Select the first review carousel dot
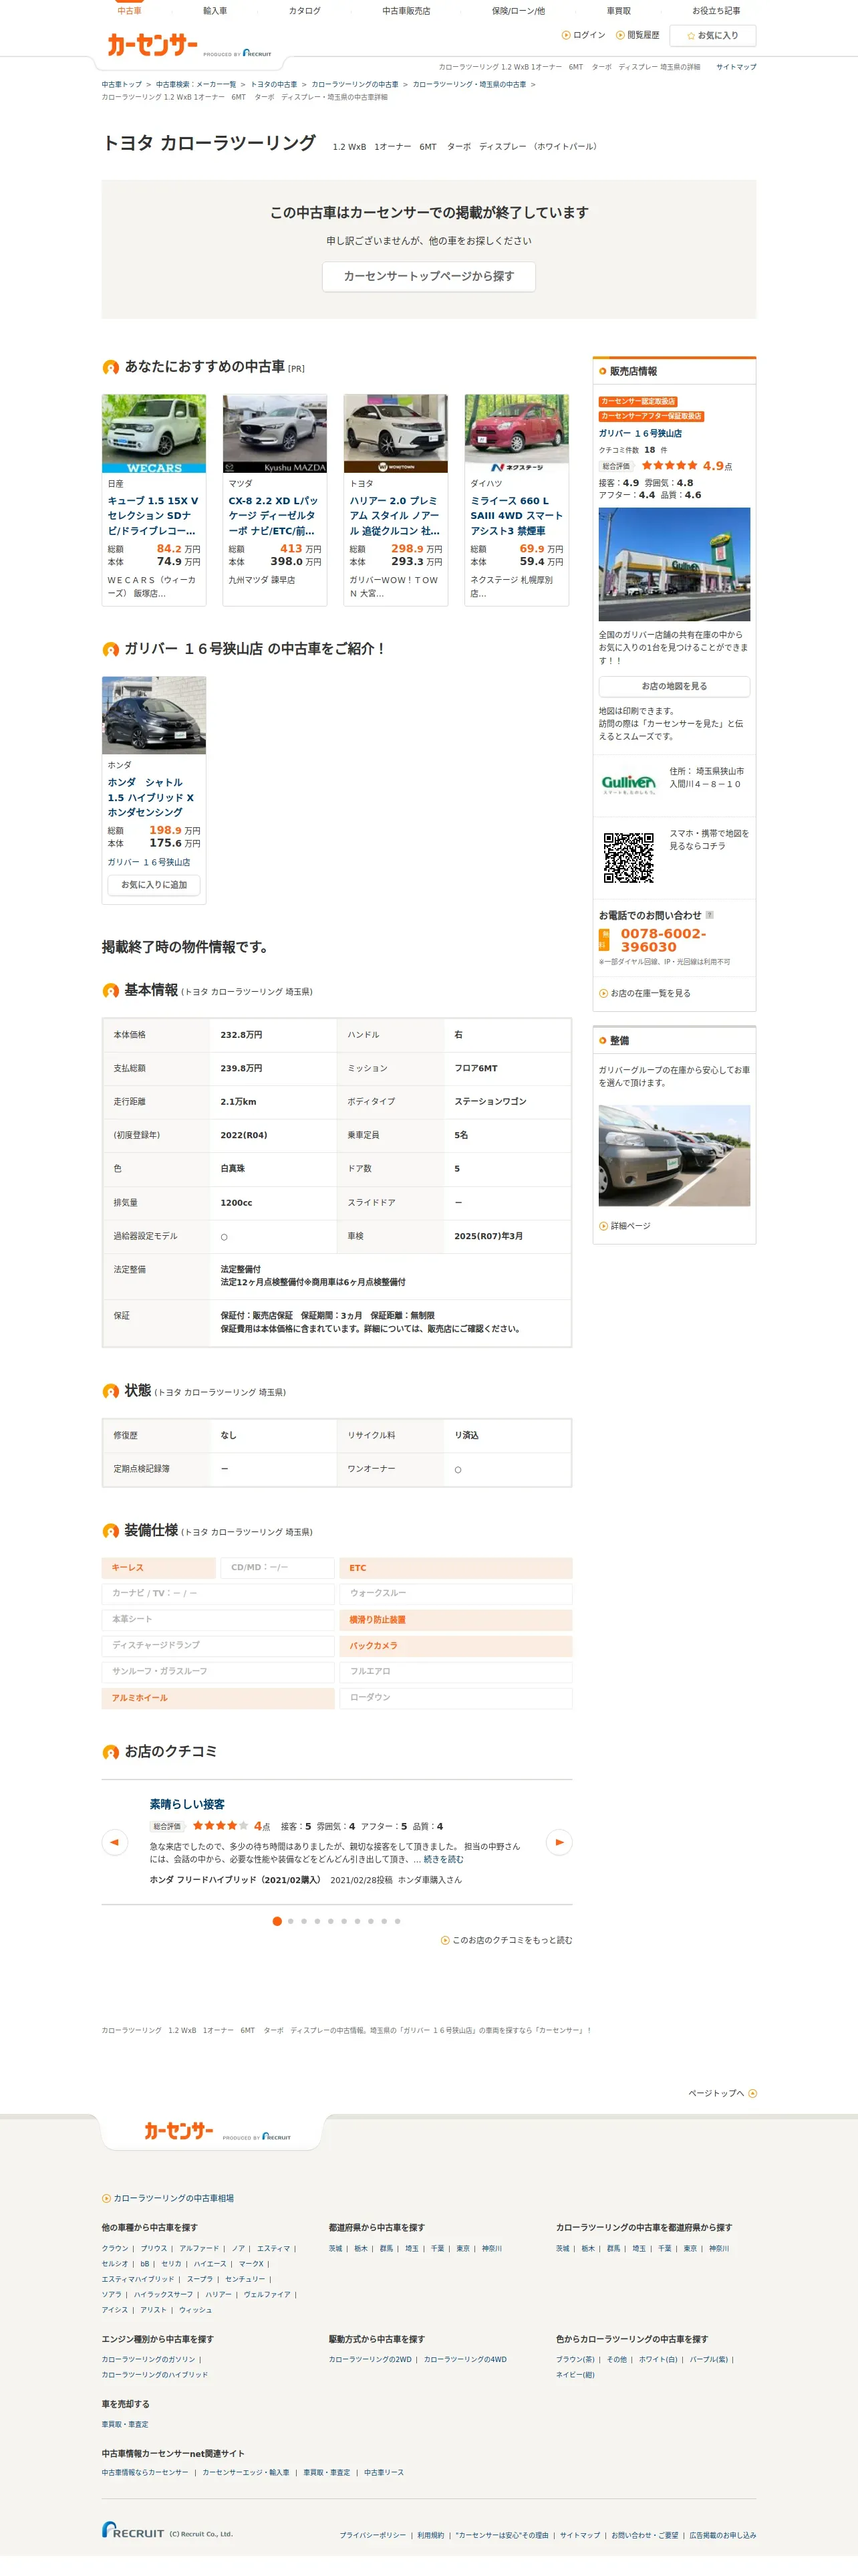The image size is (858, 2576). point(277,1921)
